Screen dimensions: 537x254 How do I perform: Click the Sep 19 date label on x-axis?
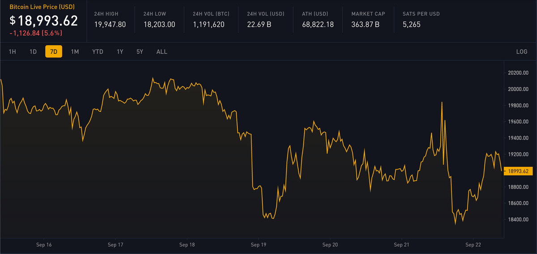pos(259,245)
